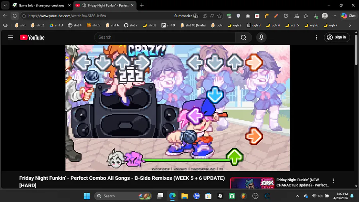This screenshot has width=359, height=202.
Task: Click the video title text
Action: click(122, 182)
